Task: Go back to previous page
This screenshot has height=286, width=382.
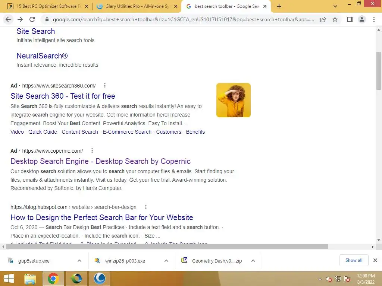Action: pos(8,19)
